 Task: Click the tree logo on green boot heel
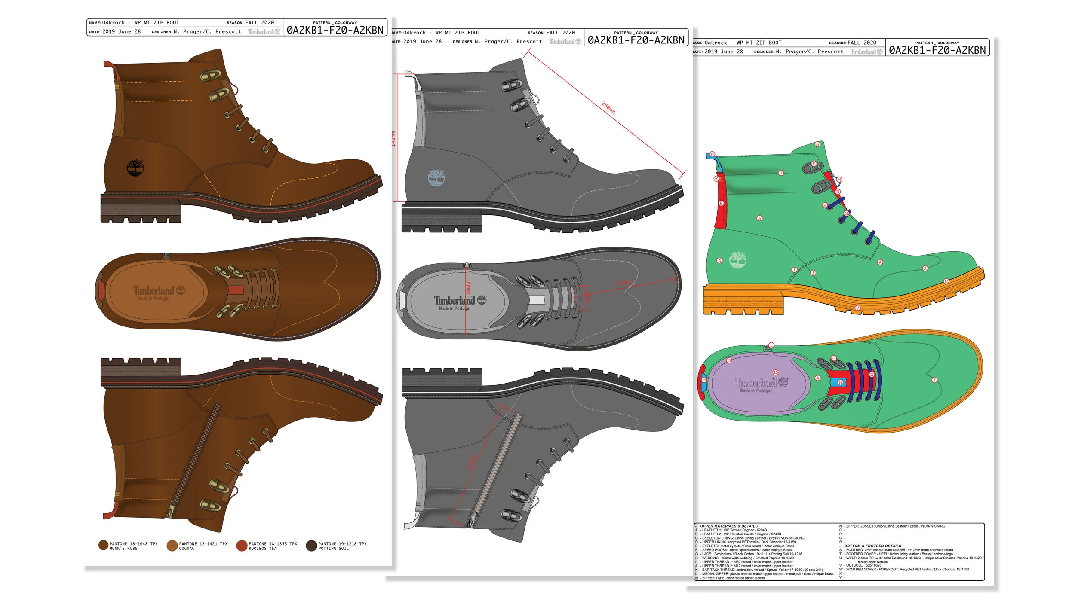[x=737, y=260]
